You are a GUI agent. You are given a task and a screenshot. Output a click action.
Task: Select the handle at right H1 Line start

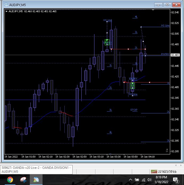tap(141, 27)
